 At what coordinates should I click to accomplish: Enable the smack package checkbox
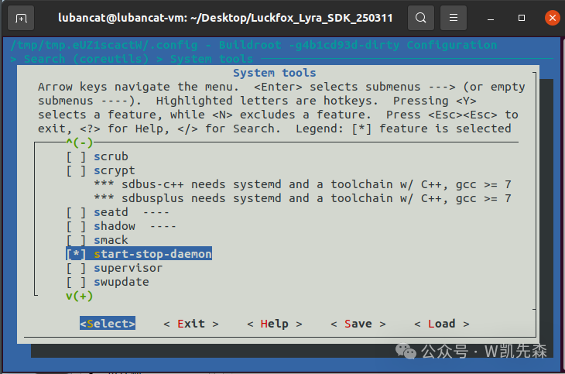(77, 240)
